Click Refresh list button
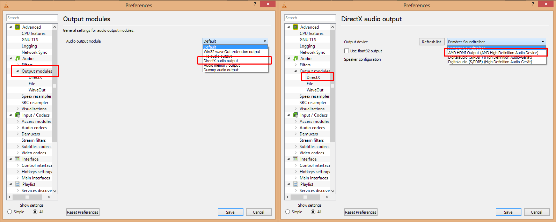 pos(431,42)
